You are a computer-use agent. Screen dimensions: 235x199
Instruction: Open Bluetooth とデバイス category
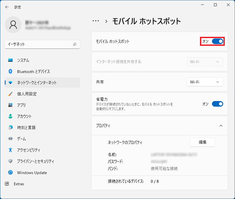pyautogui.click(x=42, y=71)
